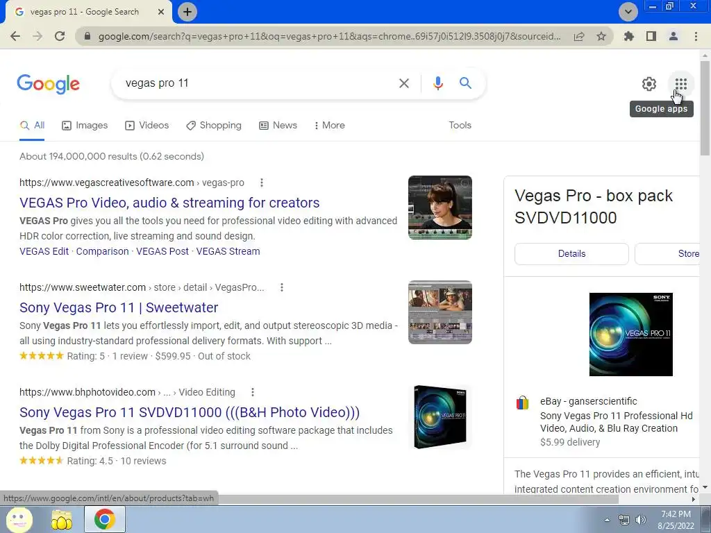Open the Extensions puzzle icon
The height and width of the screenshot is (533, 711).
tap(629, 36)
